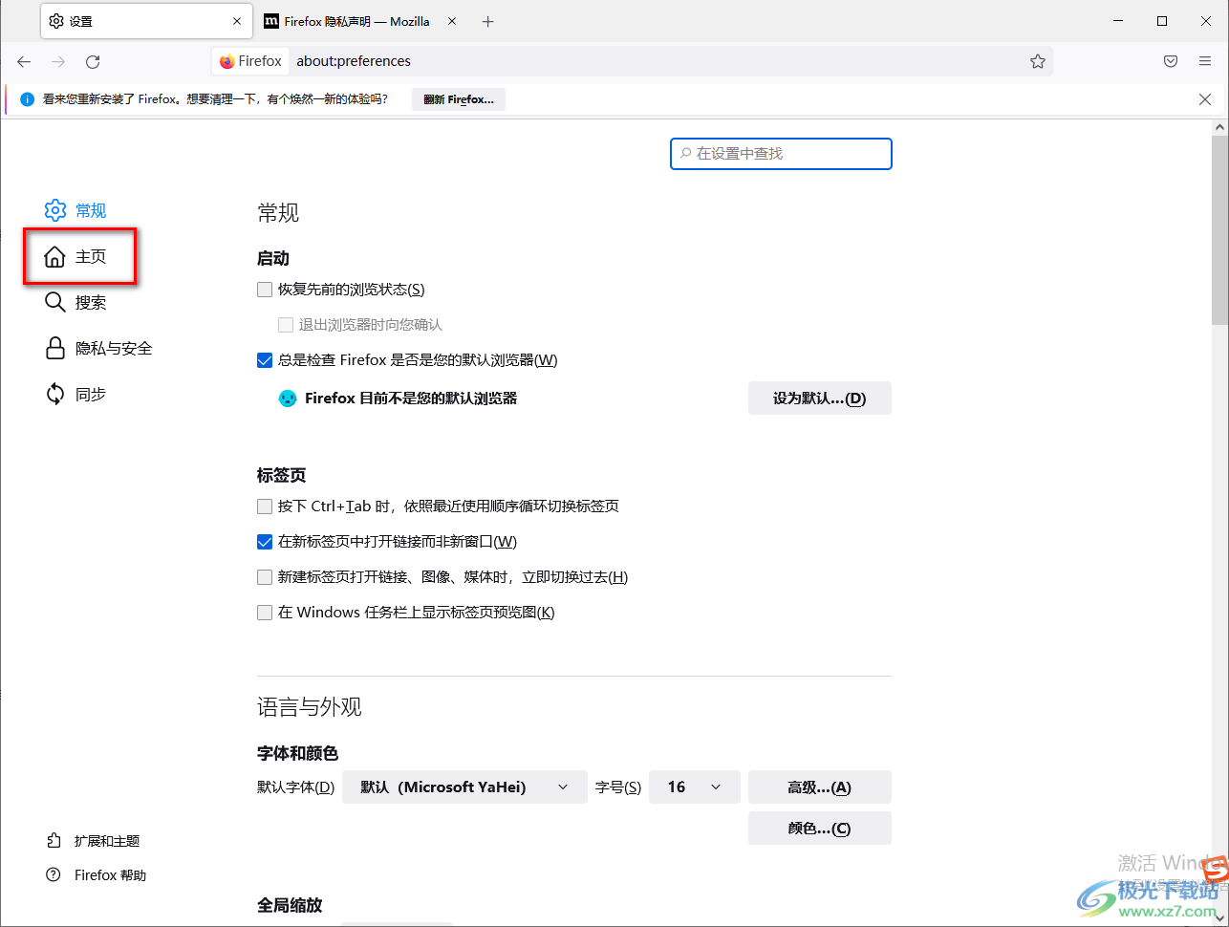Switch to Firefox 隐私声明 — Mozilla tab
The image size is (1229, 927).
360,21
